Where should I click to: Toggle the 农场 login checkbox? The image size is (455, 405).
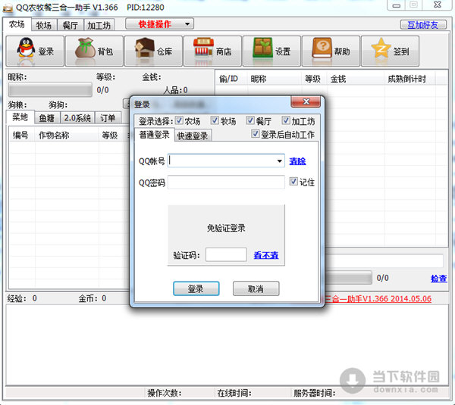pos(179,120)
